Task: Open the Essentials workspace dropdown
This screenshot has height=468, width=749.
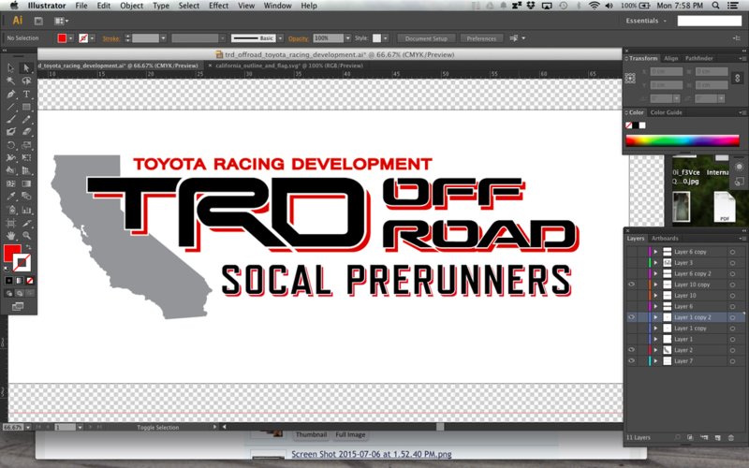Action: click(x=646, y=21)
